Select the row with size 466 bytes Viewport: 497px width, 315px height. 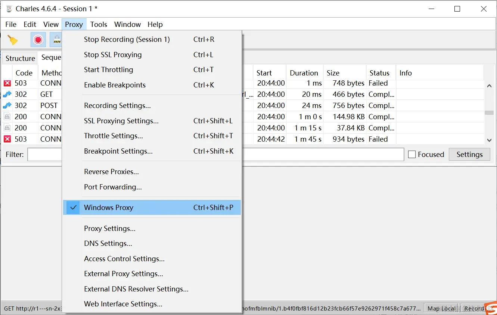[x=243, y=94]
